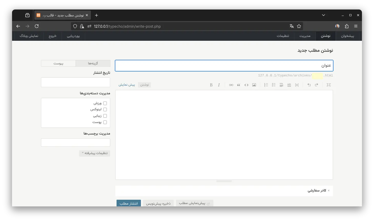Viewport: 374px width, 221px height.
Task: Insert a hyperlink using the link icon
Action: click(x=231, y=85)
